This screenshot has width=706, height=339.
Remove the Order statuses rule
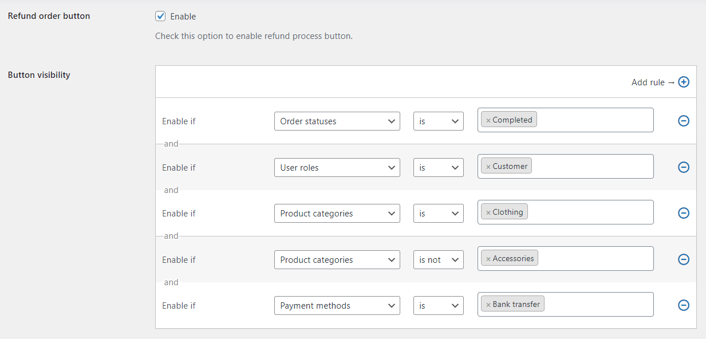684,121
